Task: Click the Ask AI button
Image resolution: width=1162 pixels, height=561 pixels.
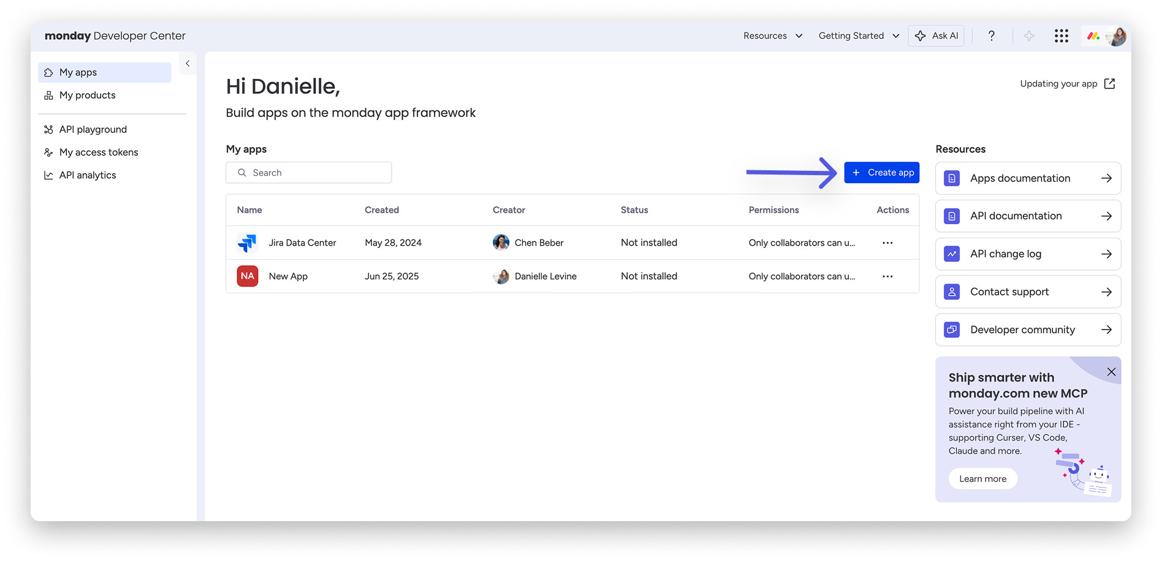Action: tap(936, 36)
